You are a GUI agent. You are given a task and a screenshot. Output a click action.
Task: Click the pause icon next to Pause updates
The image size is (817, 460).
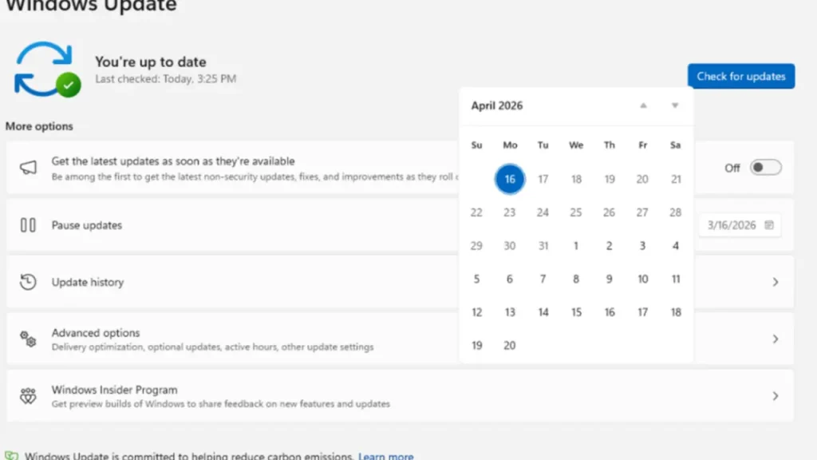[27, 224]
